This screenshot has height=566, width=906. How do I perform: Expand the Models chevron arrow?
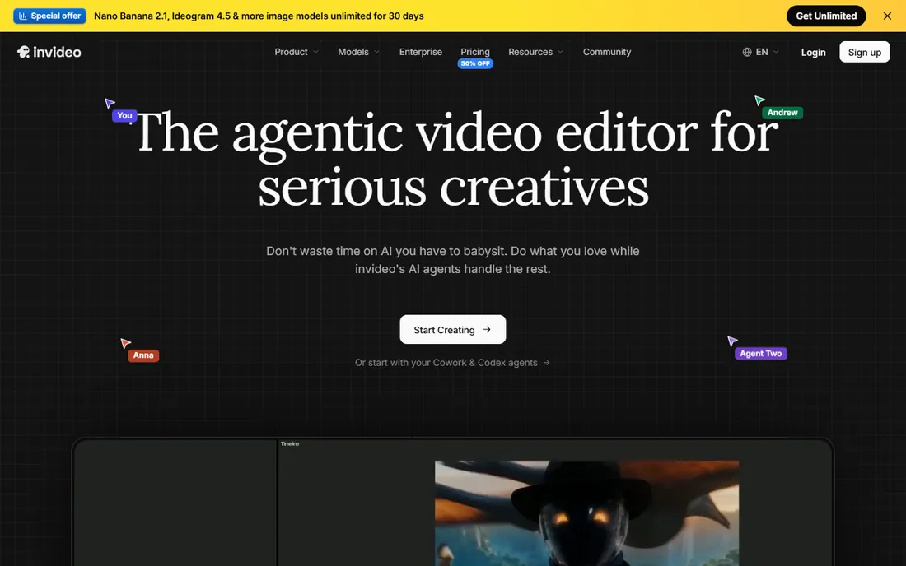[x=376, y=52]
